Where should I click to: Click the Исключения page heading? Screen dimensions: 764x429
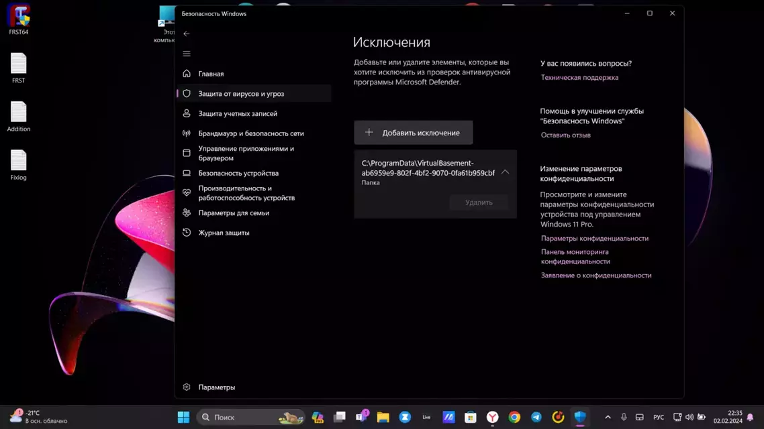[392, 42]
